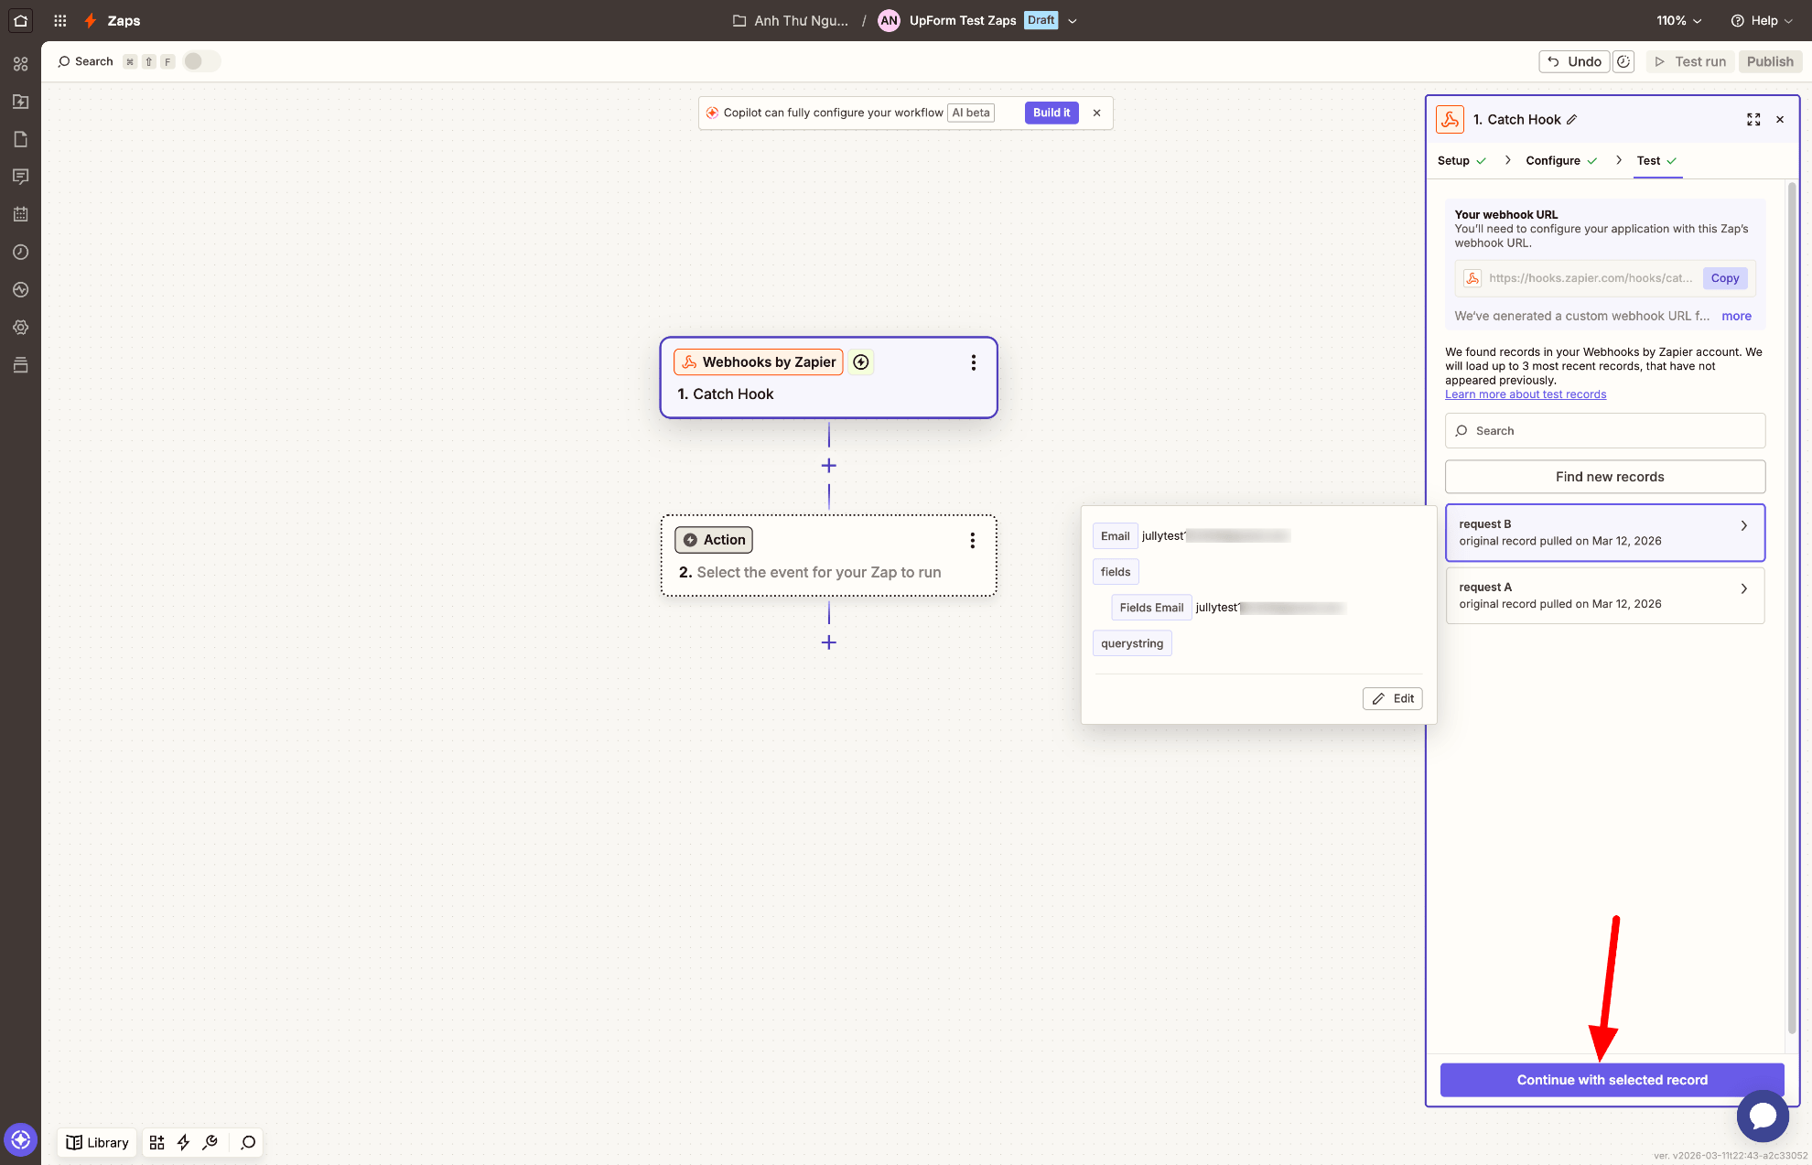1812x1165 pixels.
Task: Click the Edit button in record preview
Action: tap(1393, 698)
